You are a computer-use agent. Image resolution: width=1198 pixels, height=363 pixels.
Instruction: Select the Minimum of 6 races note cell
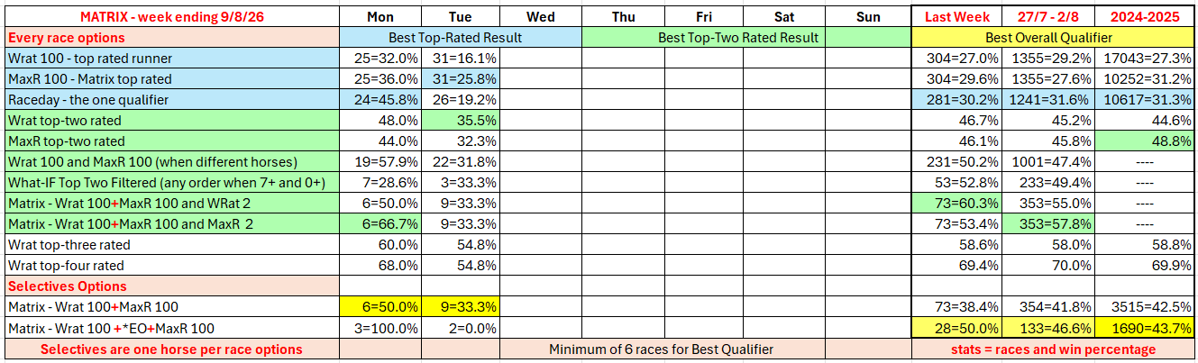point(661,349)
